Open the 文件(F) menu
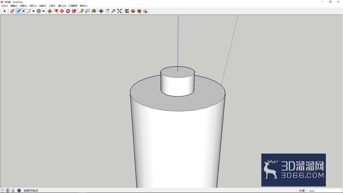 click(x=4, y=6)
